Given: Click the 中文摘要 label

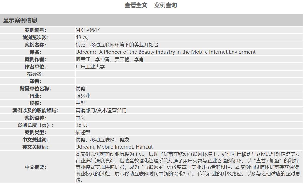Looking at the screenshot, I should (x=35, y=167).
